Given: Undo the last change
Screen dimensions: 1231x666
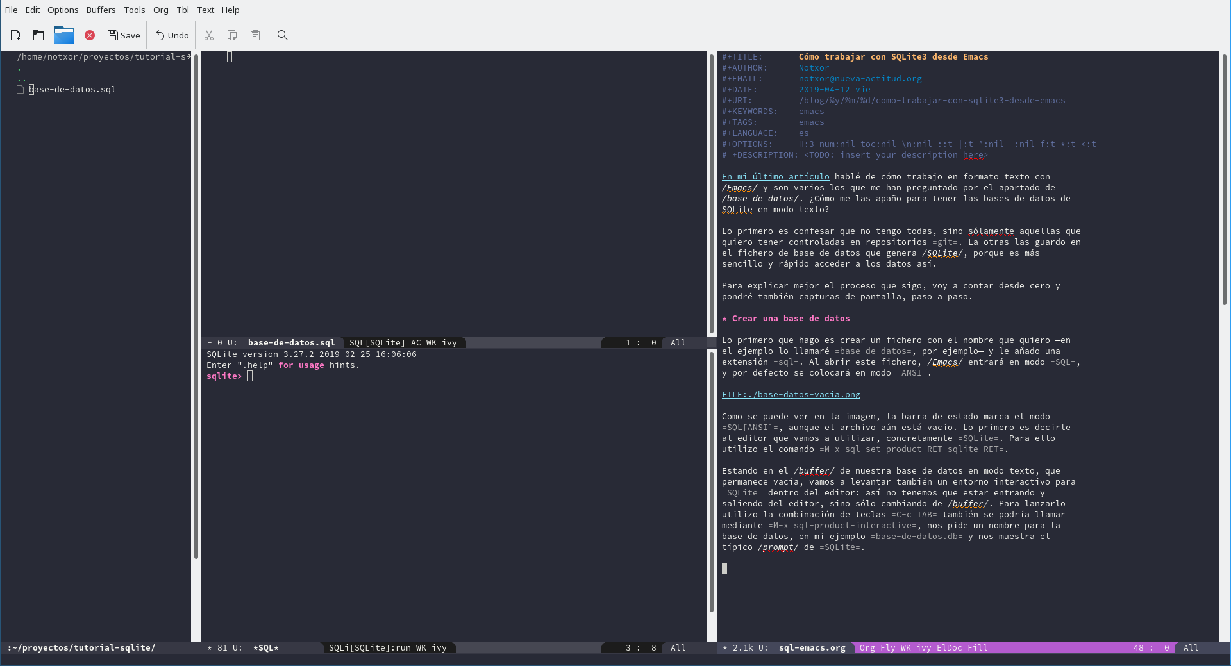Looking at the screenshot, I should click(172, 35).
